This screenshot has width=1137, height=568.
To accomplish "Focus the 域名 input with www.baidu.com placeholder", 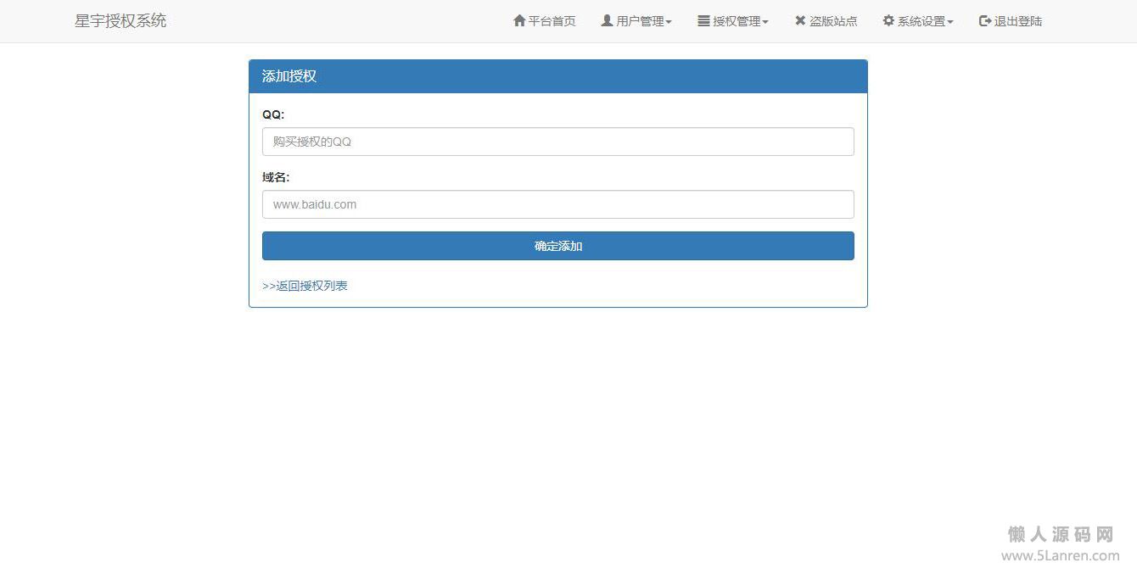I will pyautogui.click(x=557, y=204).
